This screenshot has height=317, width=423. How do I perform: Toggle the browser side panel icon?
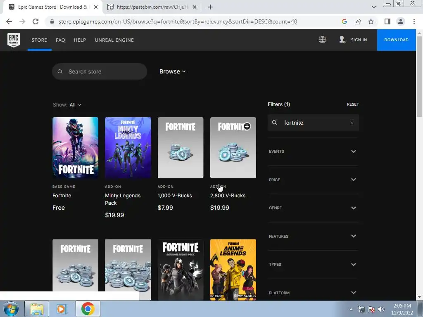(387, 21)
